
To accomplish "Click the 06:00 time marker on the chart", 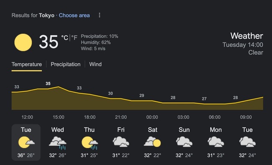I will (215, 117).
